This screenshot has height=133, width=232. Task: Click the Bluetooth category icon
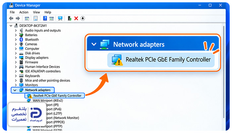coord(21,40)
